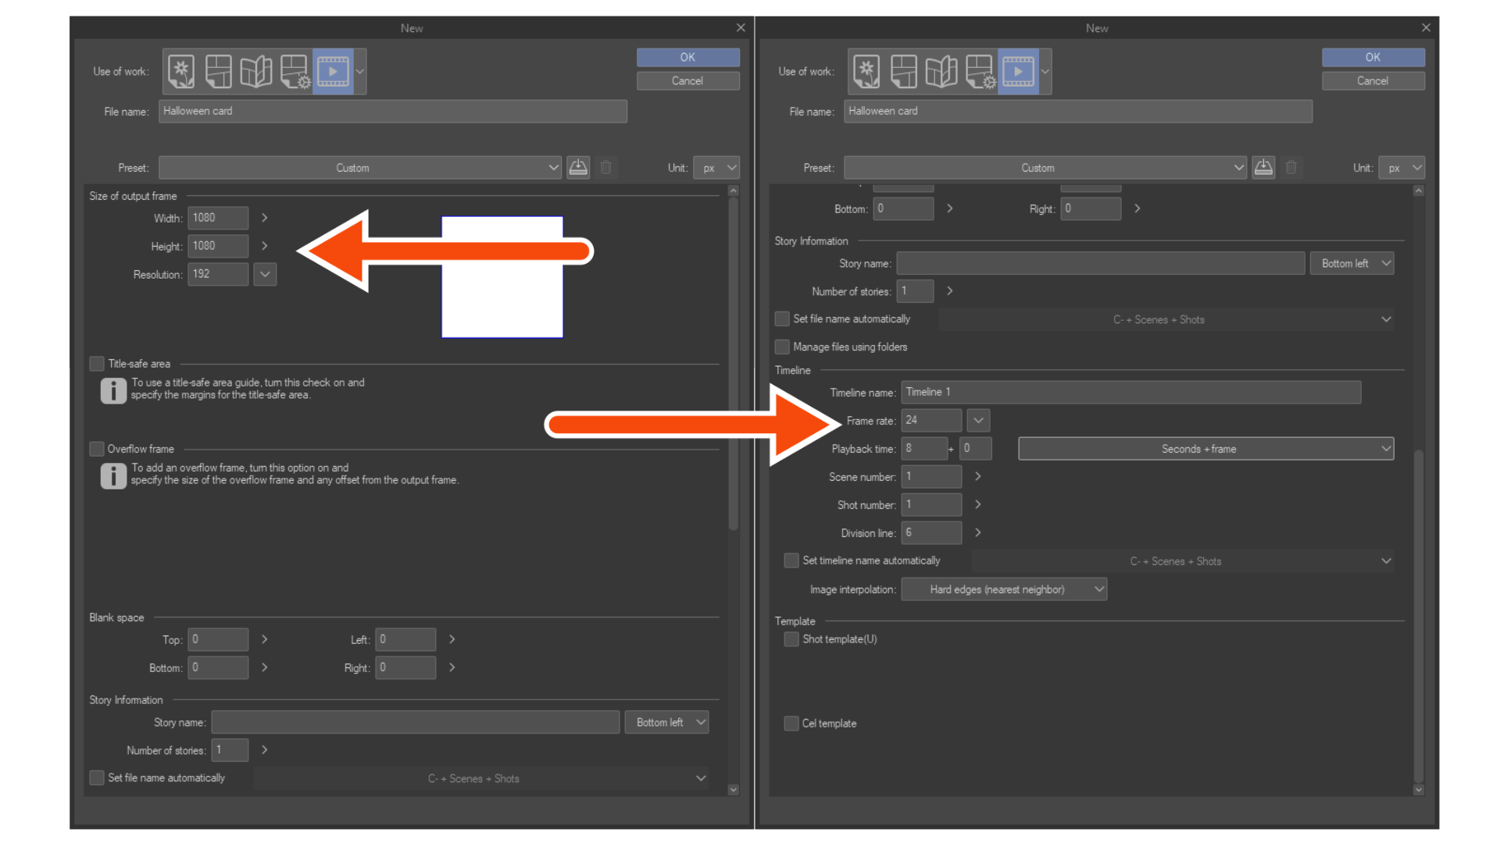This screenshot has height=843, width=1500.
Task: Click Cancel in the left dialog
Action: [687, 80]
